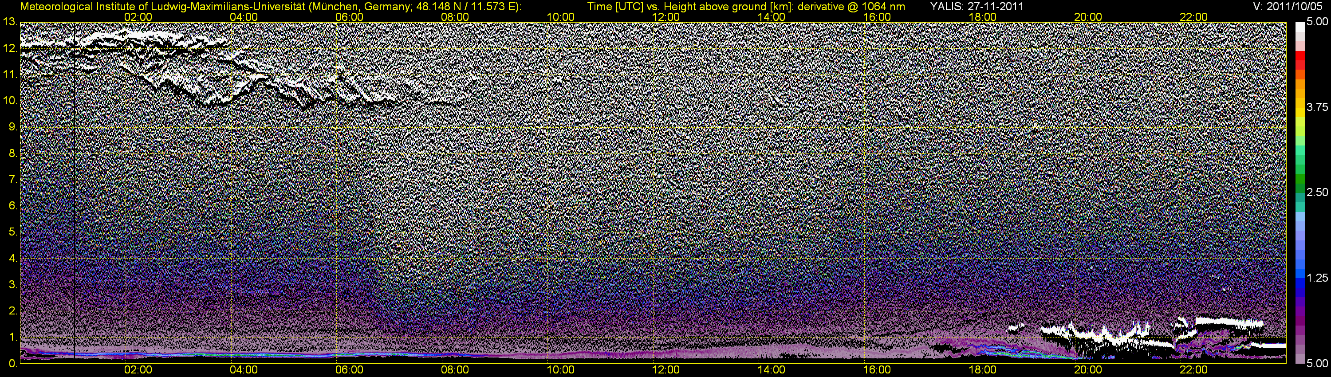Viewport: 1331px width, 377px height.
Task: Click the 20:00 label on the top time axis
Action: [1088, 17]
